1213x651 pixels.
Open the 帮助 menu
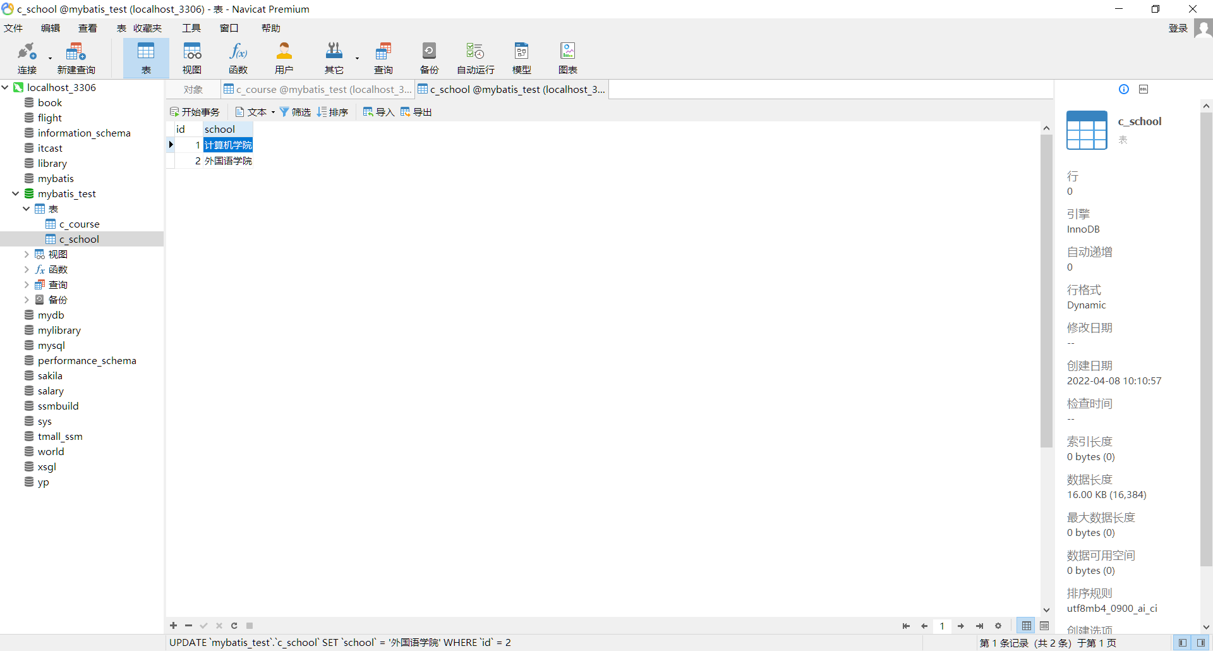pyautogui.click(x=270, y=28)
